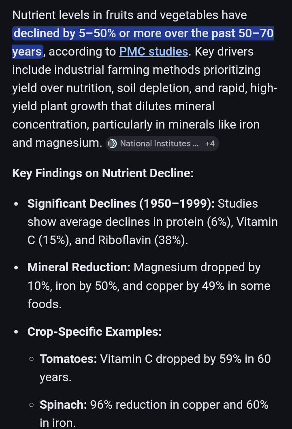This screenshot has height=429, width=292.
Task: Click the bullet before Significant Declines
Action: [16, 204]
